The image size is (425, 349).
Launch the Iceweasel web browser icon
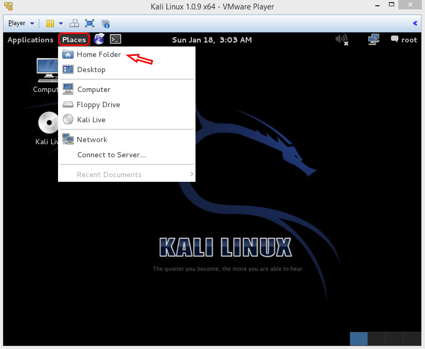[x=99, y=39]
